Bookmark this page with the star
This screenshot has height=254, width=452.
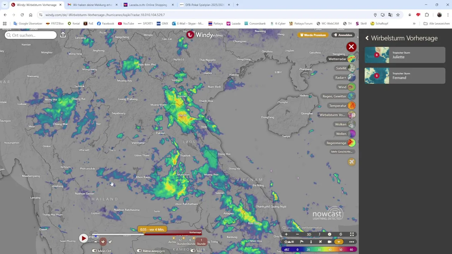398,15
